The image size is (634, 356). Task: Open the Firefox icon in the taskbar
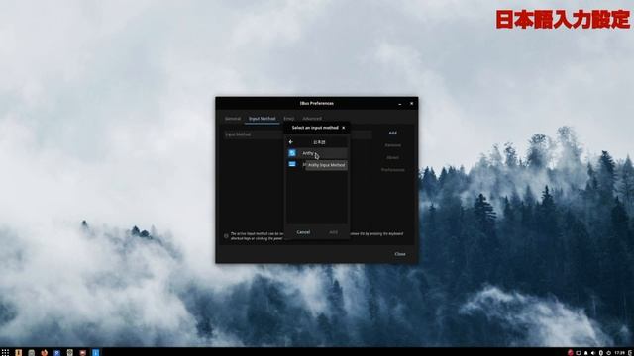[x=44, y=352]
